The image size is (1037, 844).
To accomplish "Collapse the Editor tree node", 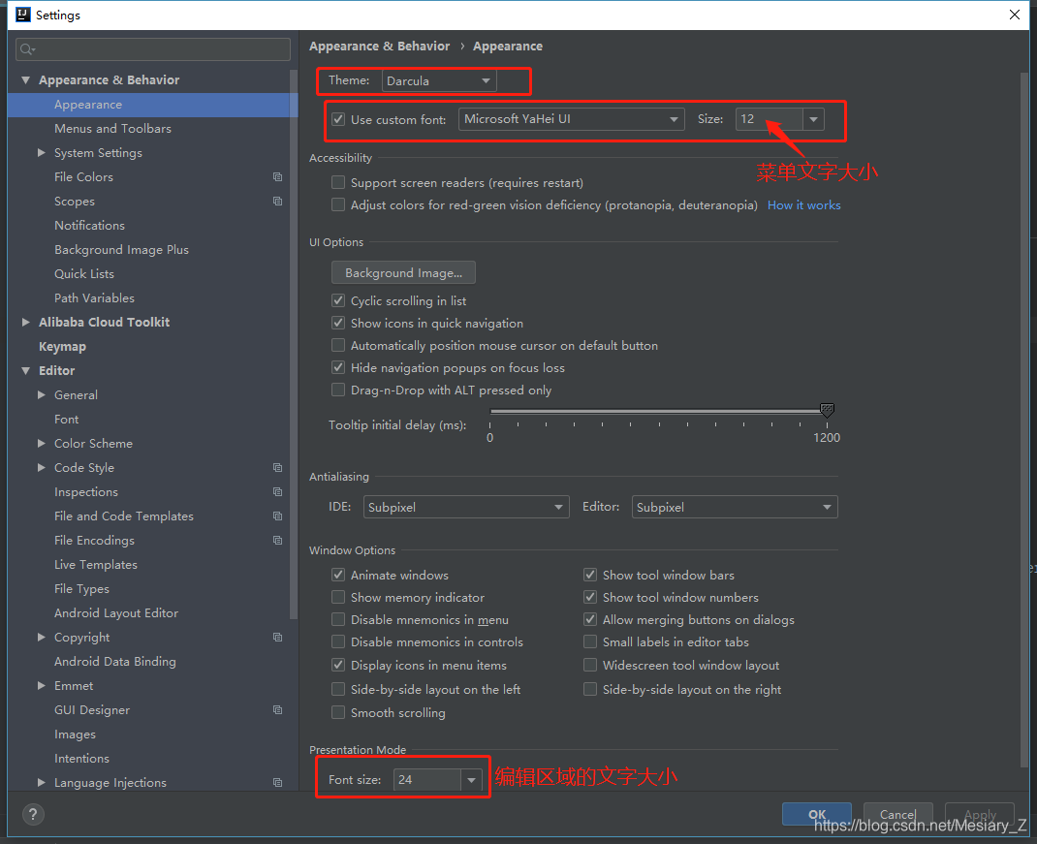I will pyautogui.click(x=26, y=370).
